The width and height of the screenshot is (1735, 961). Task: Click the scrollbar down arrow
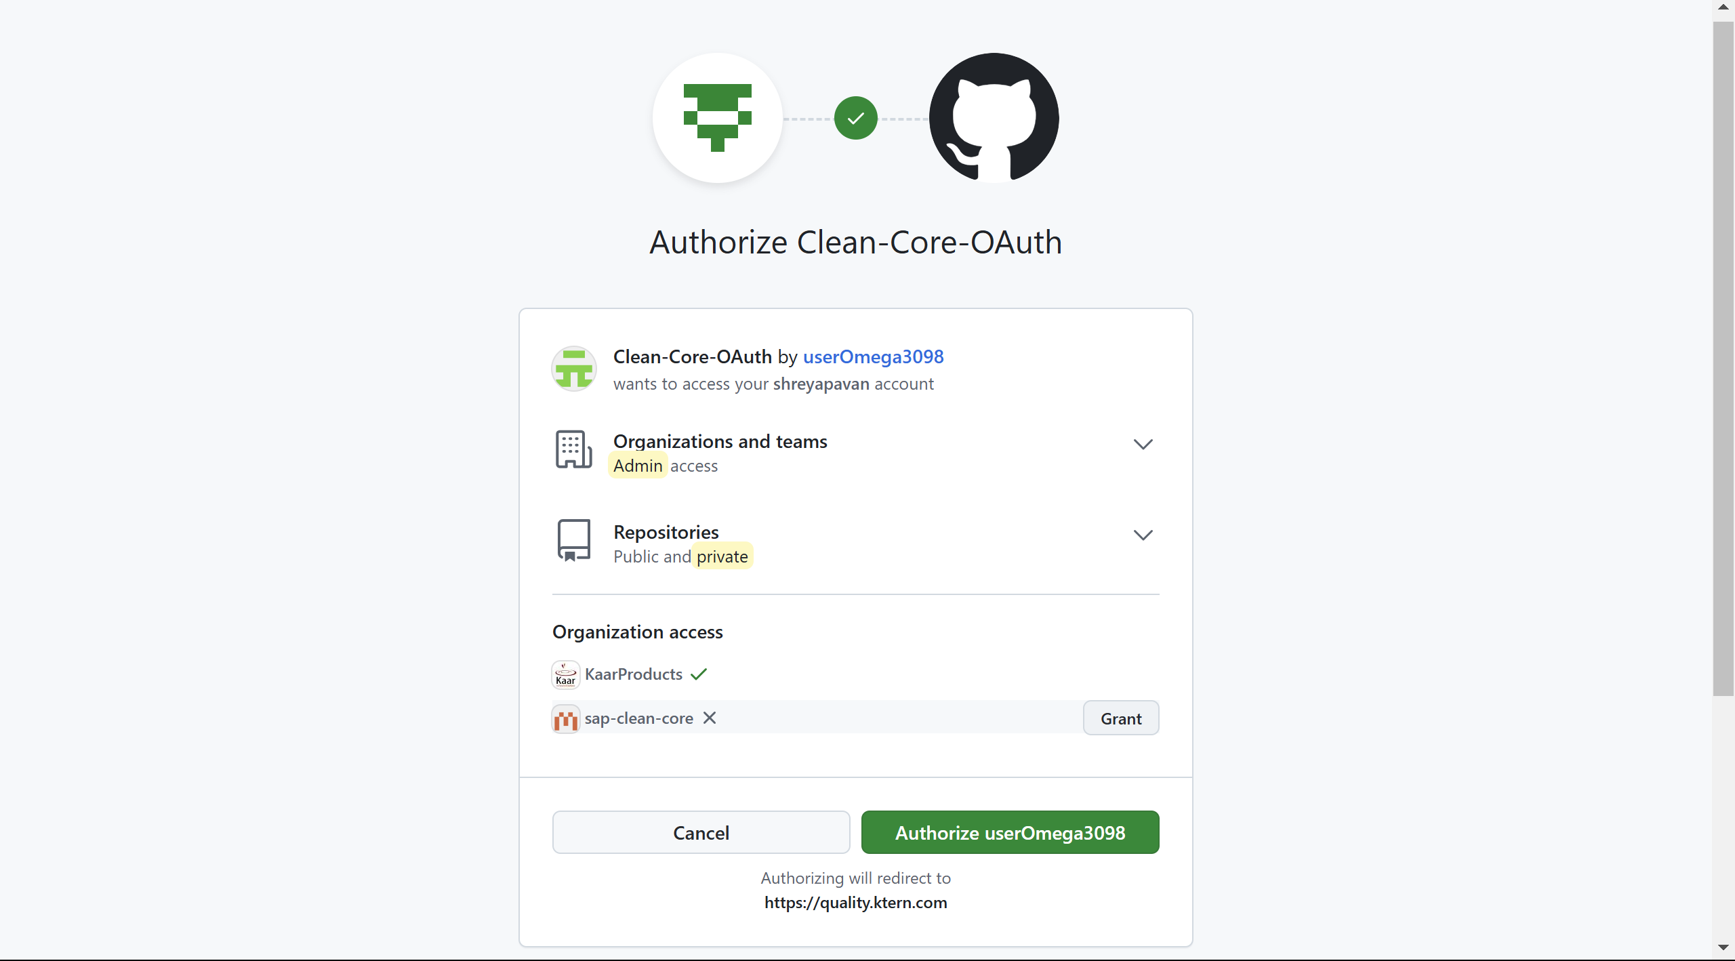coord(1723,947)
